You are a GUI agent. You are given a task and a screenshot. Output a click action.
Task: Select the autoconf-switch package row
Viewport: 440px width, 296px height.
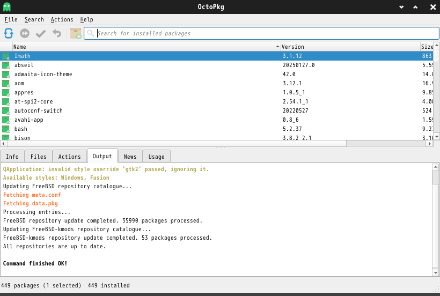[x=39, y=111]
